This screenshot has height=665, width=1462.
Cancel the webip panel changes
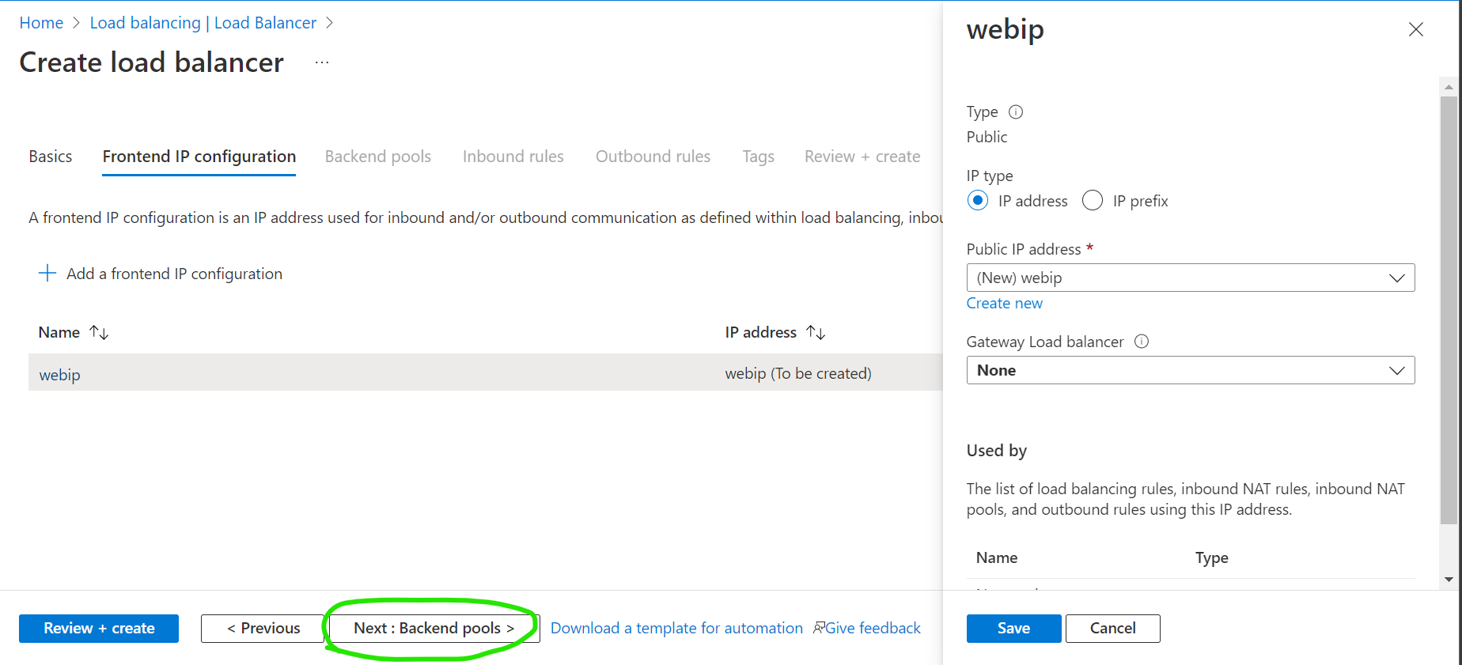click(x=1112, y=629)
